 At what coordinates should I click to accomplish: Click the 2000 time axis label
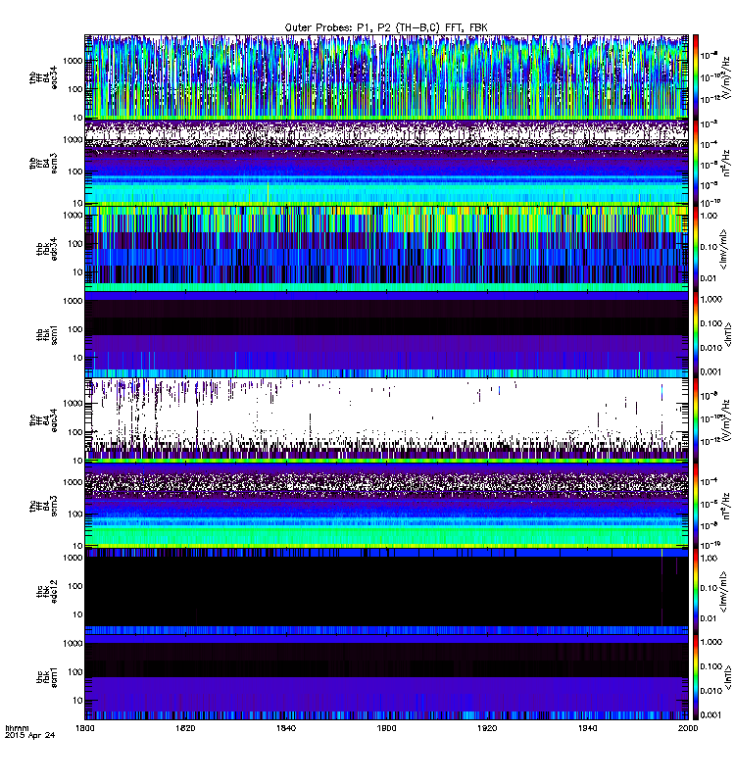[x=688, y=728]
